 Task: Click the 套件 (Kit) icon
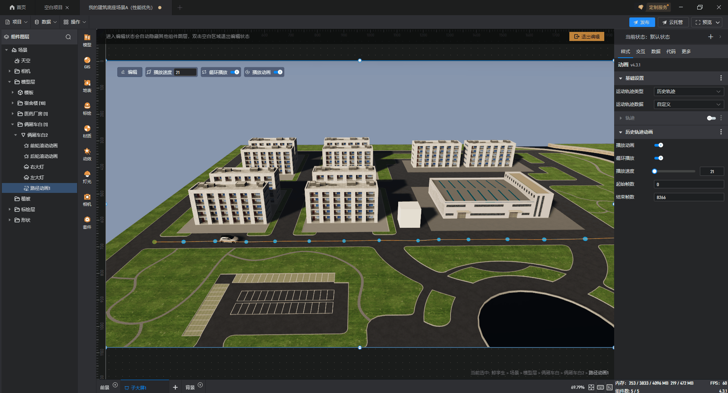point(87,222)
